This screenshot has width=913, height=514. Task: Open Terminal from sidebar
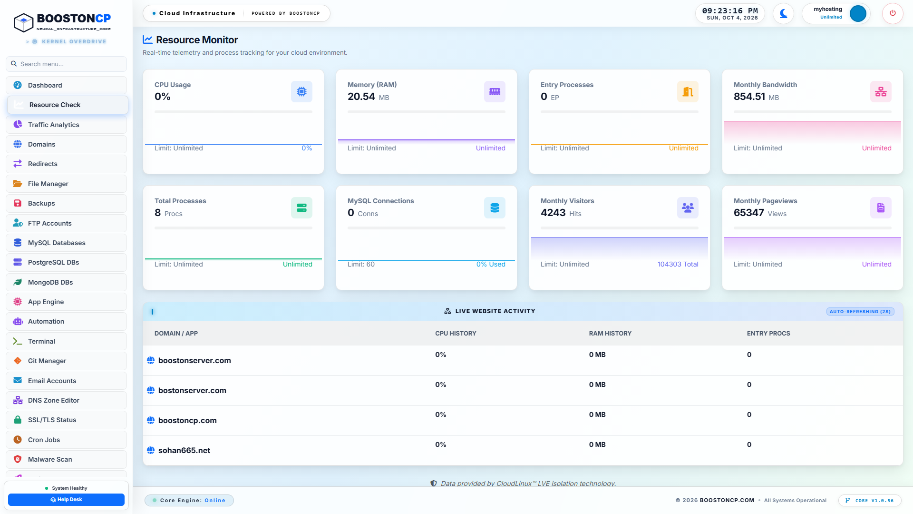click(x=67, y=341)
